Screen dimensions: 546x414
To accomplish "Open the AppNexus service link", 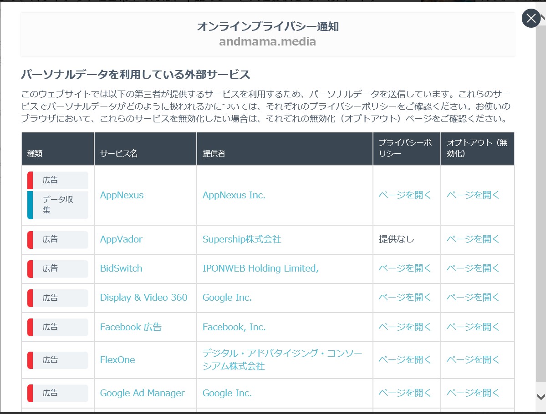I will click(x=122, y=195).
